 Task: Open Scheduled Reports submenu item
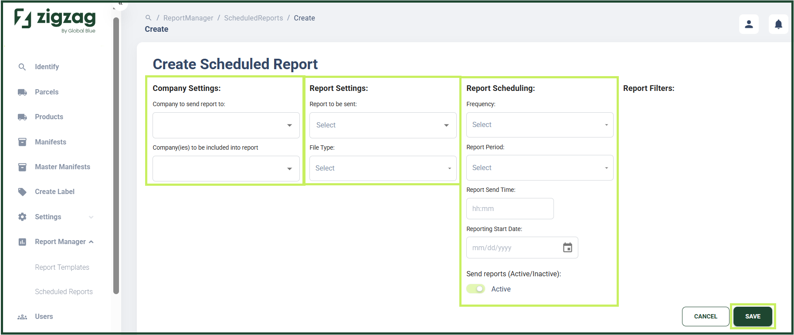coord(64,292)
